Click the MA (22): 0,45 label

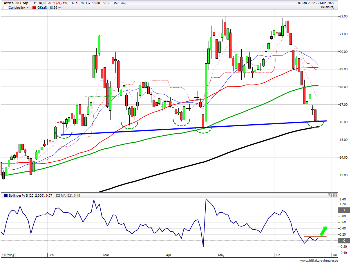click(x=70, y=195)
